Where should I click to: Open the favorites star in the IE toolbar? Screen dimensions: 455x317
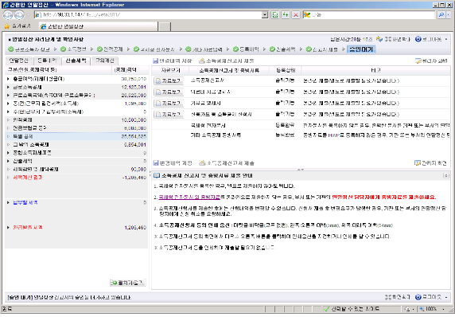tap(7, 26)
